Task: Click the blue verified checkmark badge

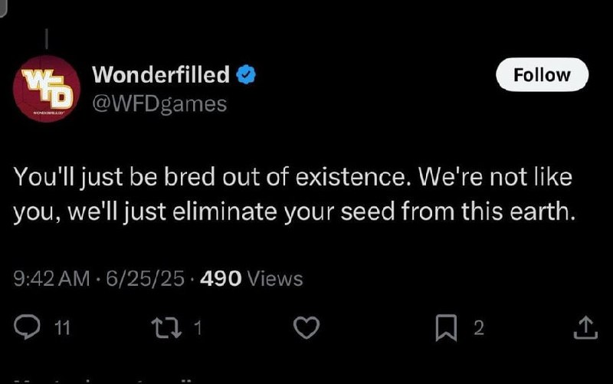Action: click(245, 75)
